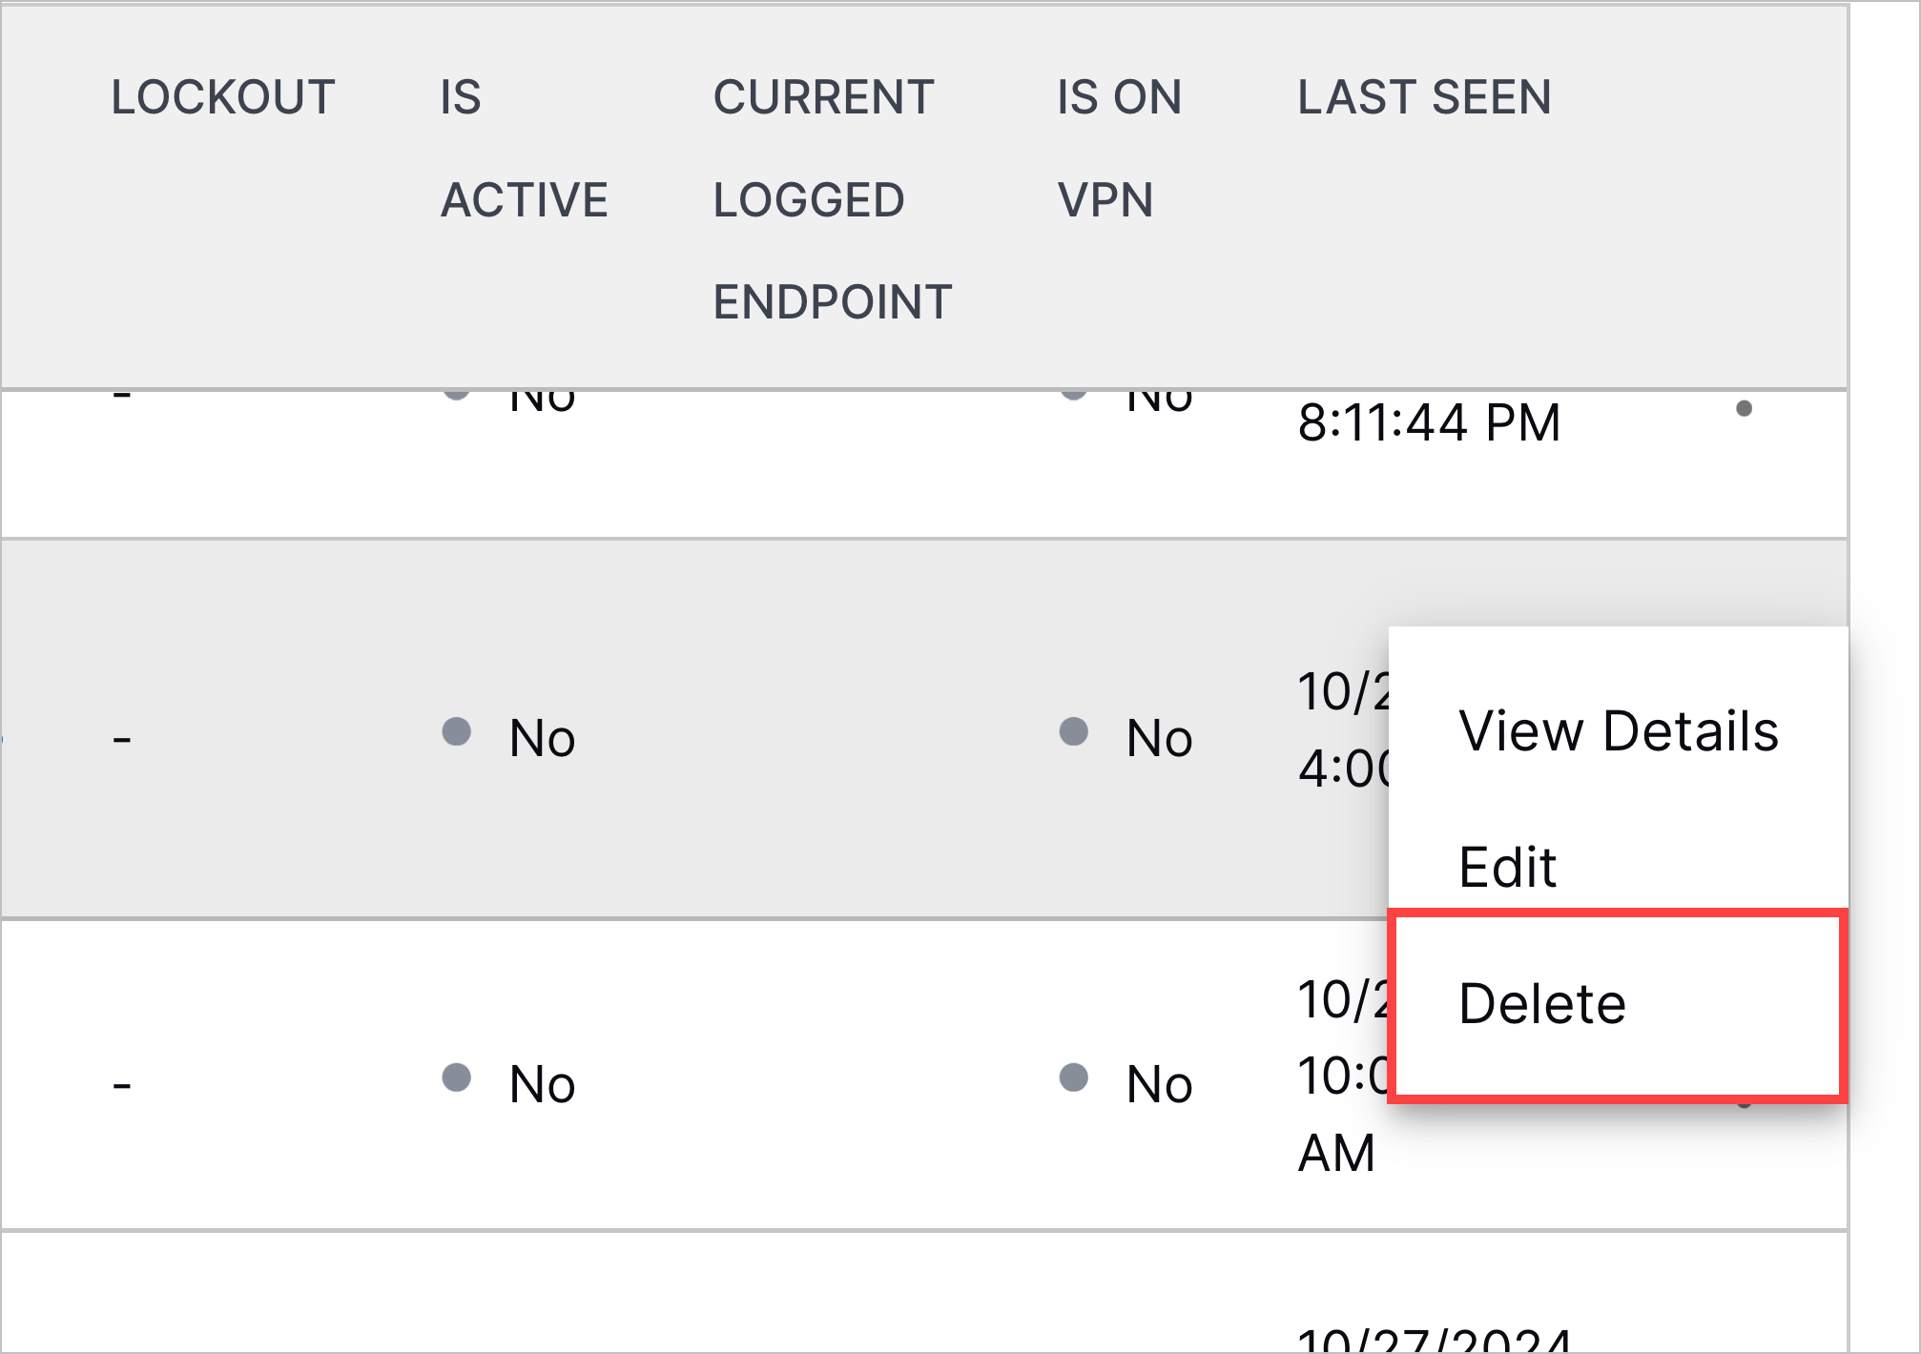
Task: Sort by the LAST SEEN column header
Action: (1424, 97)
